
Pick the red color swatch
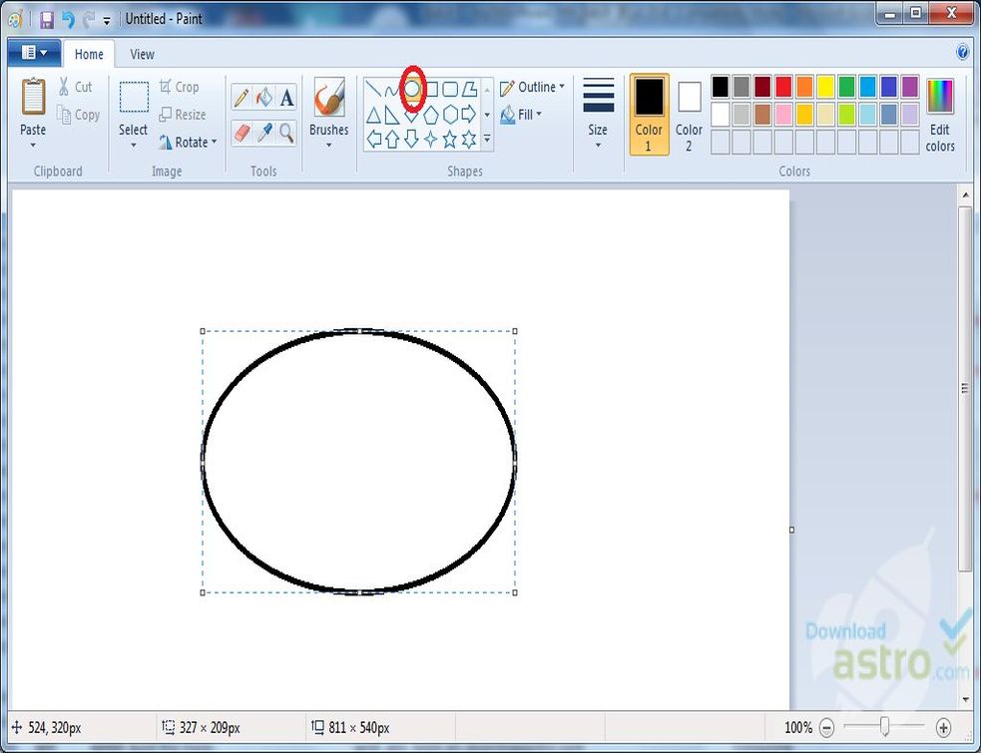click(x=783, y=87)
